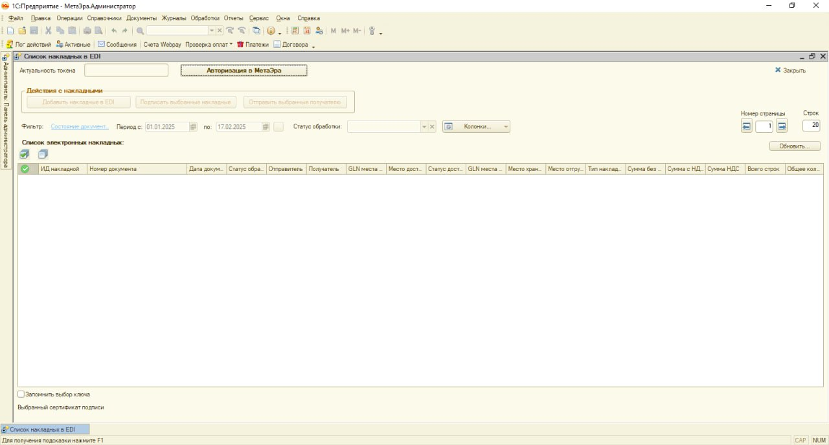Enable the Запомнить выбор ключа checkbox

click(21, 394)
